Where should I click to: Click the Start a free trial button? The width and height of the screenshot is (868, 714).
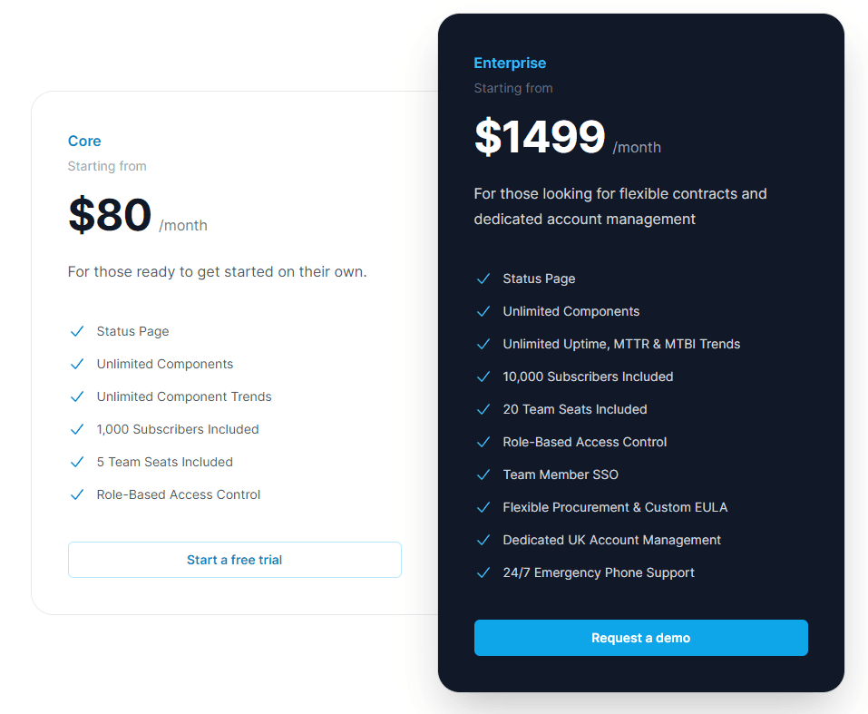[235, 560]
